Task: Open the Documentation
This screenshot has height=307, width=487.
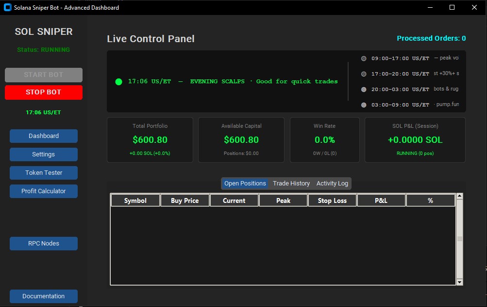Action: coord(43,296)
